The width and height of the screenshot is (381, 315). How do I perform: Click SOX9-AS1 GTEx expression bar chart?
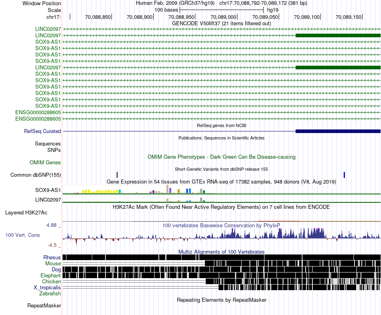click(x=138, y=190)
